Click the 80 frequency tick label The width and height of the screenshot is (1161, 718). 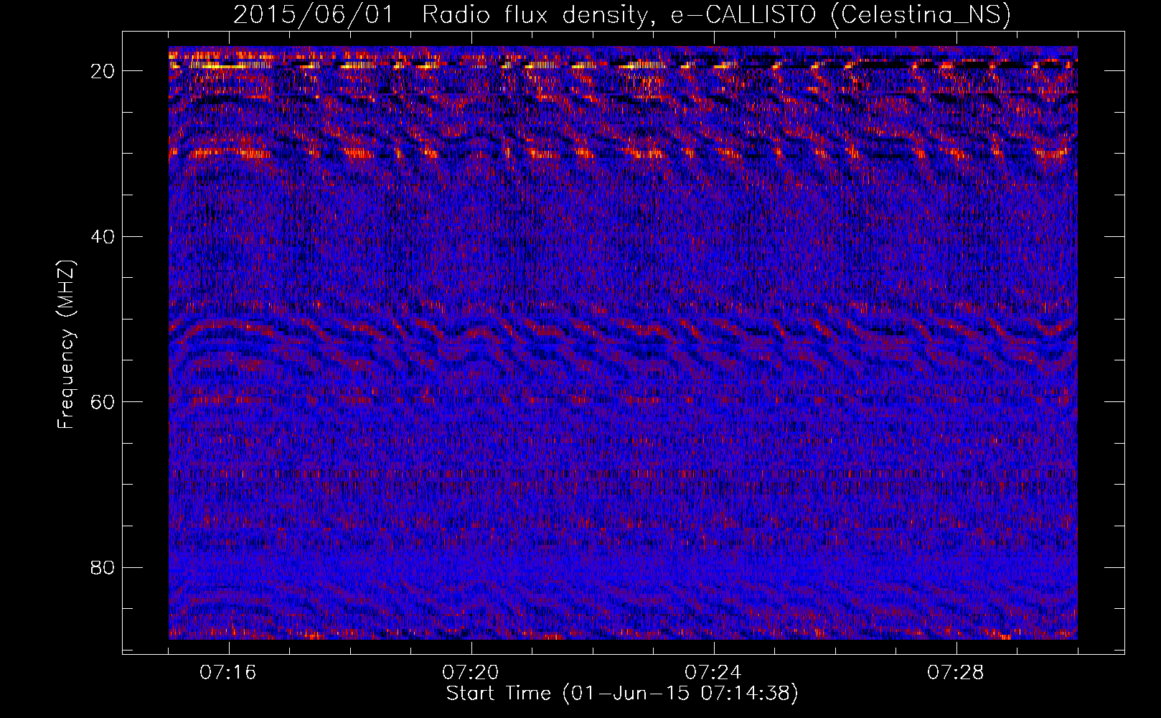pos(103,567)
